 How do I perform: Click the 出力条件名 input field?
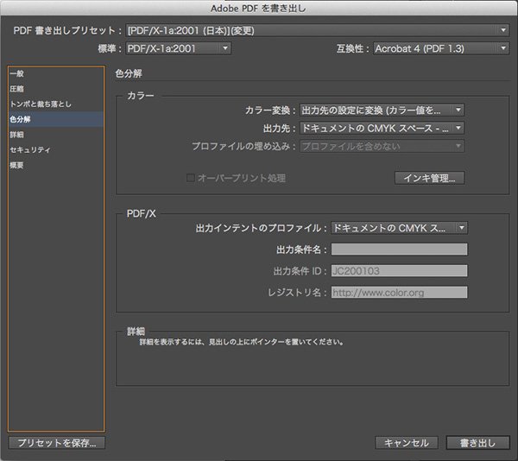(x=399, y=249)
